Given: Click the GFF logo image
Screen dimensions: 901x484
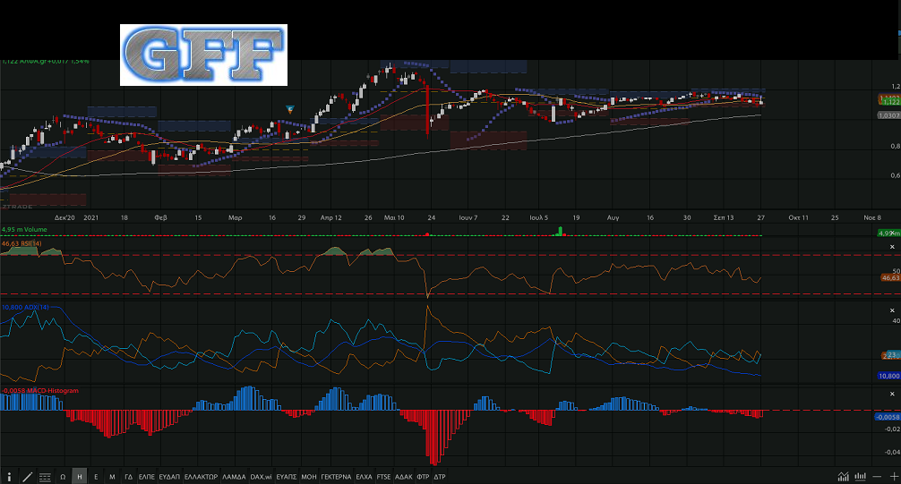Looking at the screenshot, I should click(x=203, y=55).
